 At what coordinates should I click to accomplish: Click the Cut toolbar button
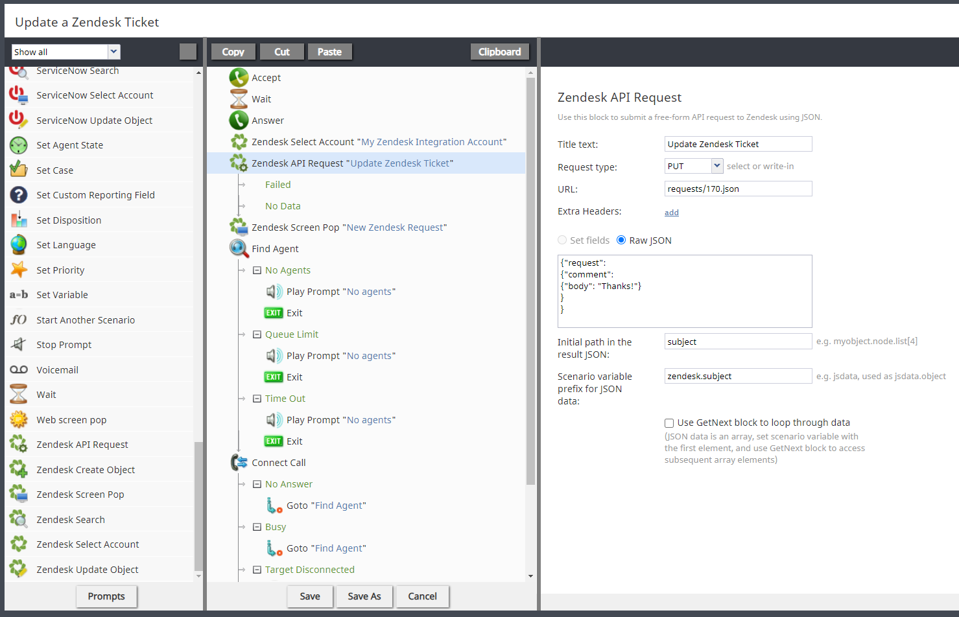(x=282, y=52)
